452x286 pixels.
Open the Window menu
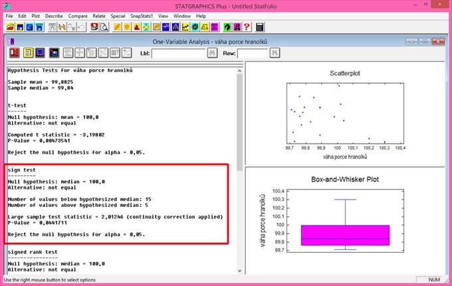tap(182, 16)
